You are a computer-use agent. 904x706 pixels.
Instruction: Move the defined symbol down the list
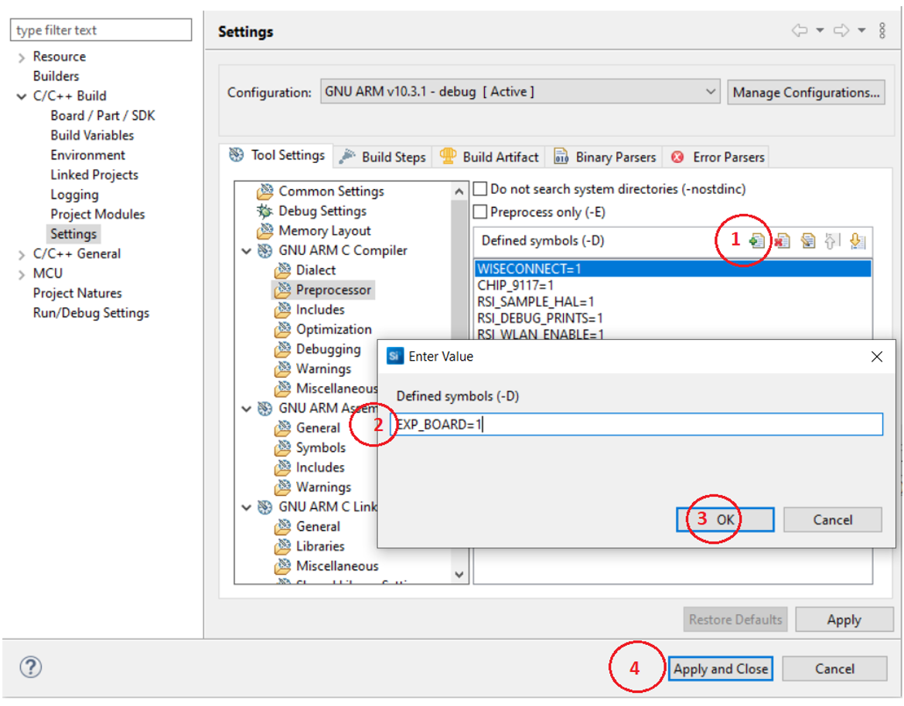coord(857,241)
